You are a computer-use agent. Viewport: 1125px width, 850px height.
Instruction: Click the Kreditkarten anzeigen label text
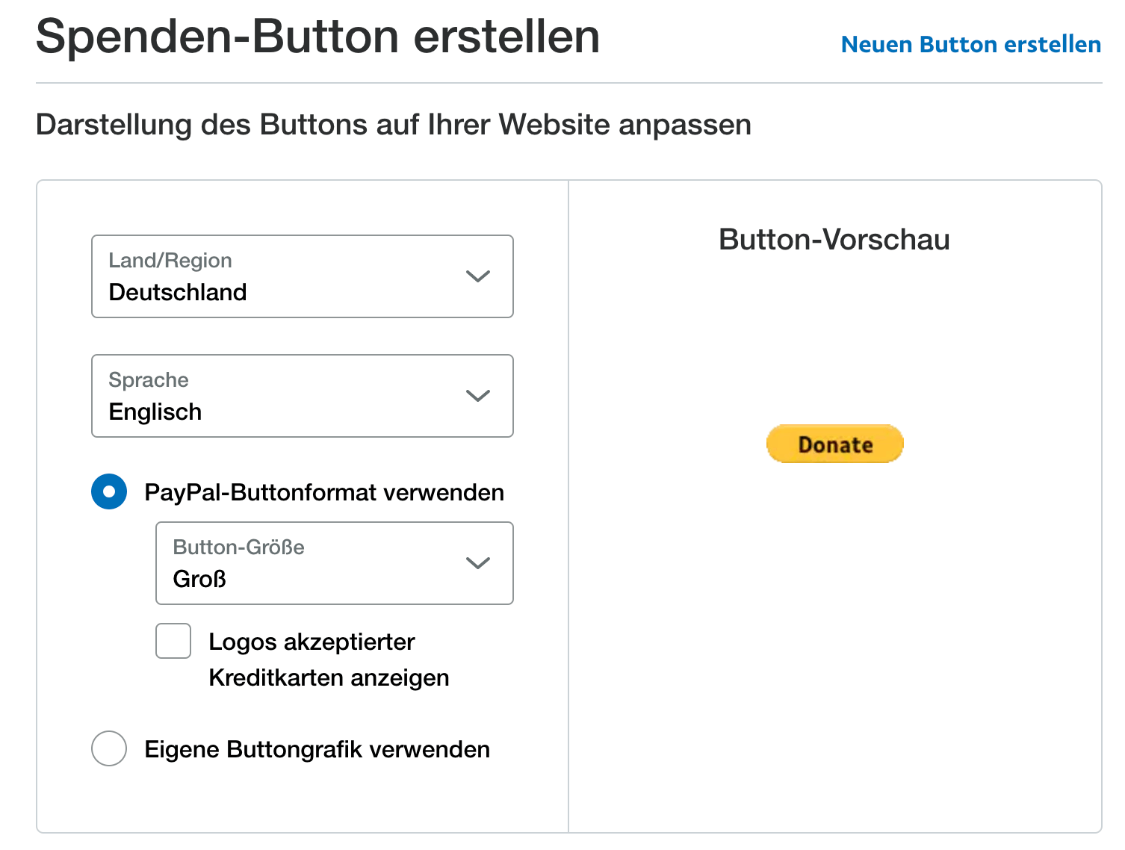pyautogui.click(x=329, y=677)
